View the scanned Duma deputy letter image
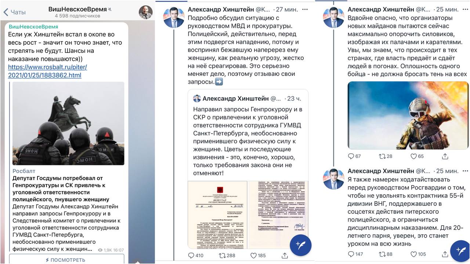Image resolution: width=470 pixels, height=264 pixels. coord(248,215)
